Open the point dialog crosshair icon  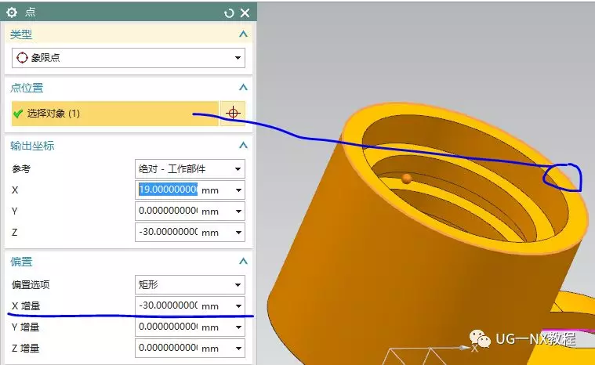(232, 114)
